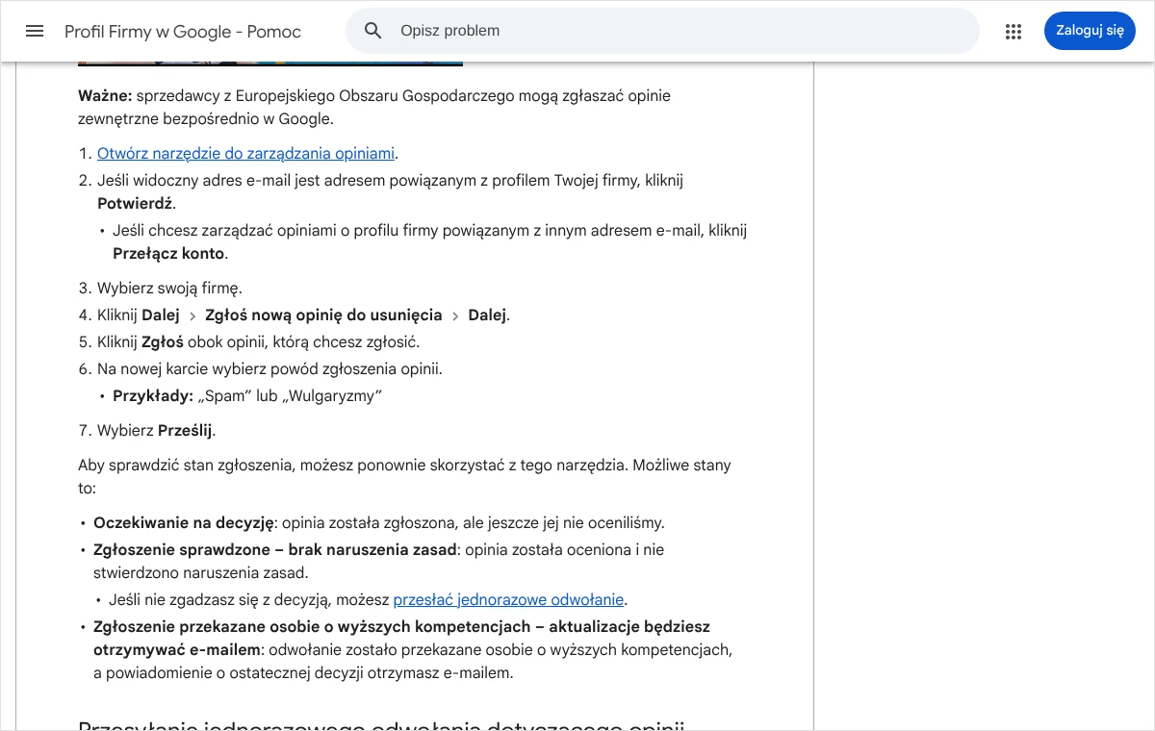Click the bold text Przełącz konto
The width and height of the screenshot is (1155, 731).
pos(168,254)
